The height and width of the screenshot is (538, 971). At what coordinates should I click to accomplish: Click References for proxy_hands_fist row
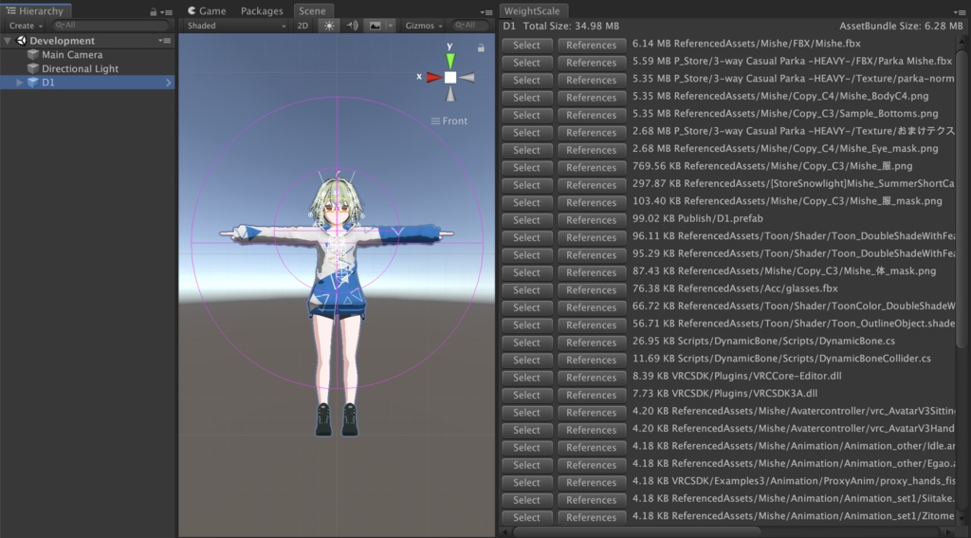click(592, 482)
